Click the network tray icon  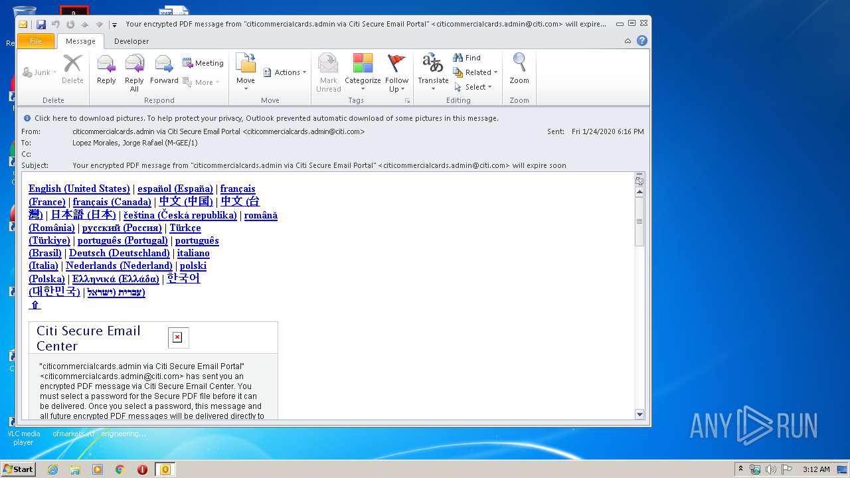click(755, 469)
